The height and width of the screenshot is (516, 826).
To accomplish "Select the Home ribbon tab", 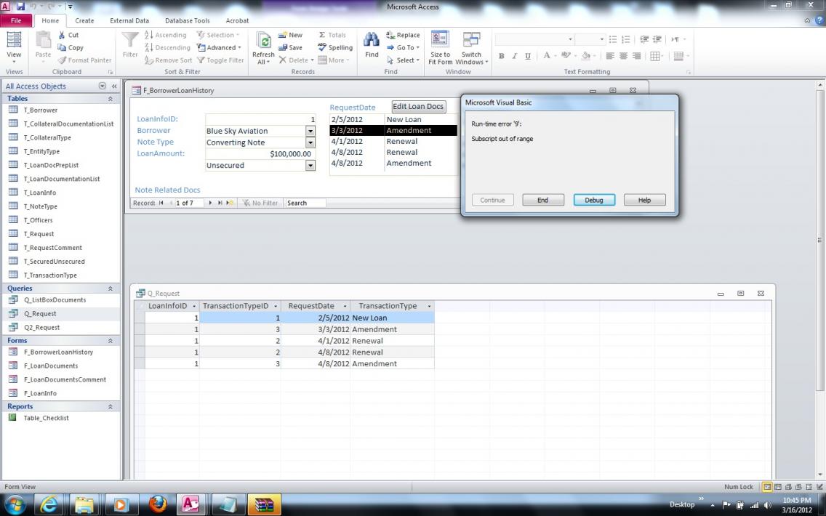I will point(51,20).
